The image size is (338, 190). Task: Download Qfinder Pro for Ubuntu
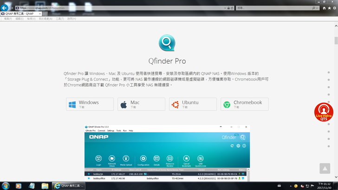(193, 104)
